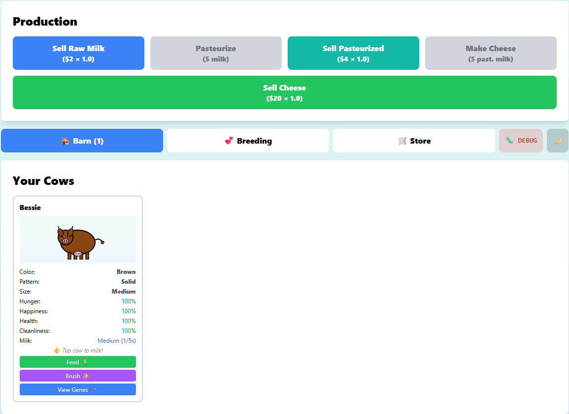Sell Pasteurized milk for $4

coord(353,53)
